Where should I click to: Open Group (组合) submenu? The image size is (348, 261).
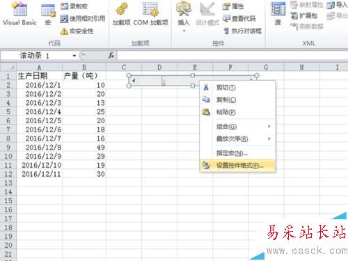(x=237, y=127)
